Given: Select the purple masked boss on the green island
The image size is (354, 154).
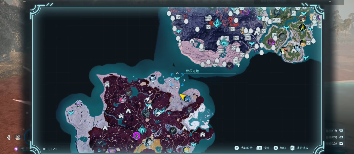Looking at the screenshot, I should [x=271, y=42].
